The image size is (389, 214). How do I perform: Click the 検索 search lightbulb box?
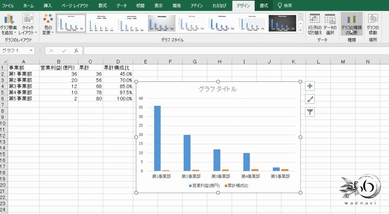coord(285,5)
